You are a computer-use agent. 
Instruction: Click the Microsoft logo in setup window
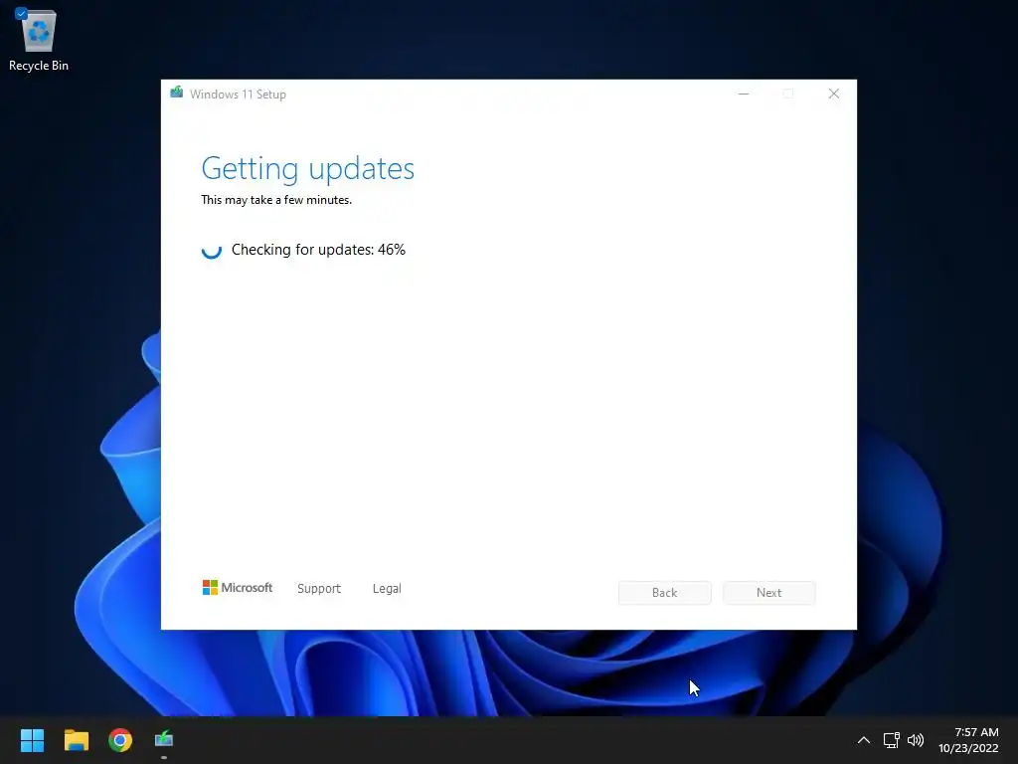[x=238, y=587]
